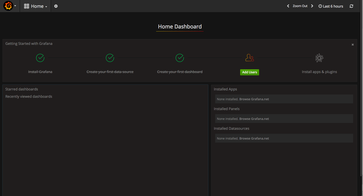Image resolution: width=363 pixels, height=196 pixels.
Task: Dismiss the Getting Started panel
Action: tap(353, 45)
